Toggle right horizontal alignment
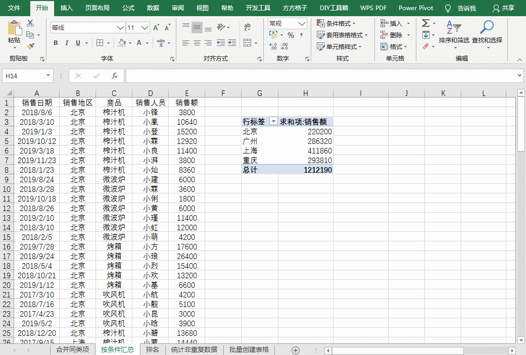This screenshot has width=526, height=355. 208,43
